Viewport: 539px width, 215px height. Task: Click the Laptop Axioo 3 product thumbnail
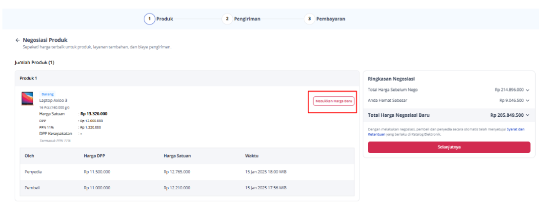[x=27, y=98]
